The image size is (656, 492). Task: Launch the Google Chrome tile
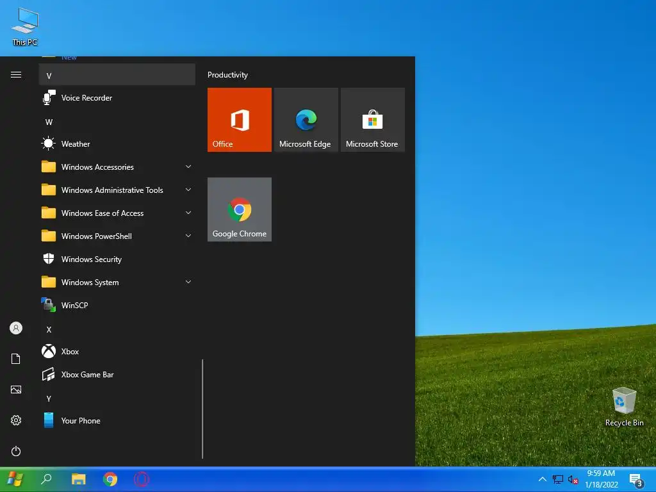click(240, 209)
